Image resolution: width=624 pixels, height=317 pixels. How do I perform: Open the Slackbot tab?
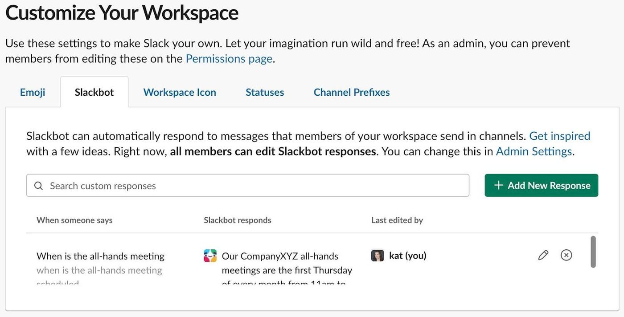94,92
